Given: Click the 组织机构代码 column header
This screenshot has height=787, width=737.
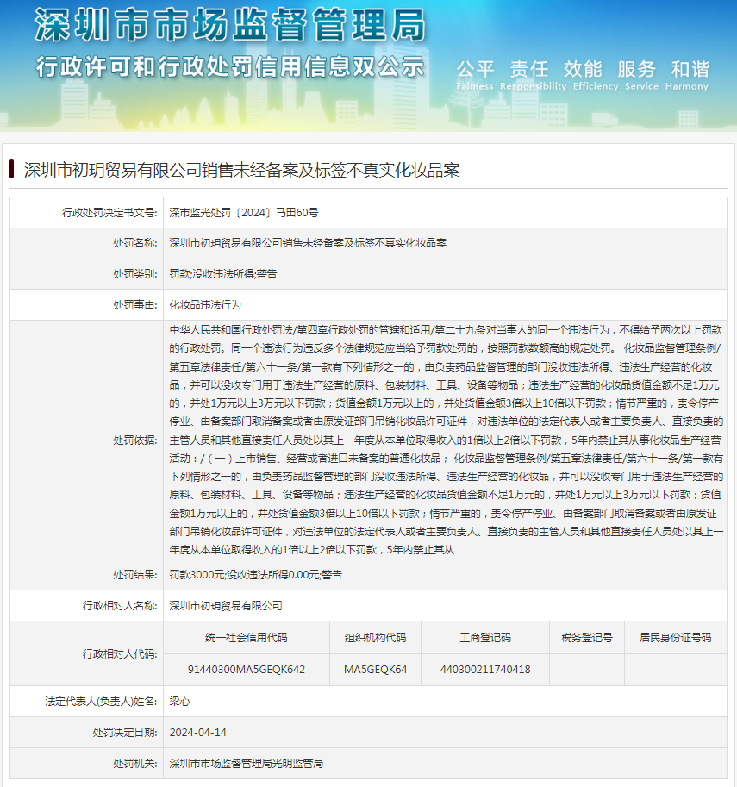Looking at the screenshot, I should (375, 638).
